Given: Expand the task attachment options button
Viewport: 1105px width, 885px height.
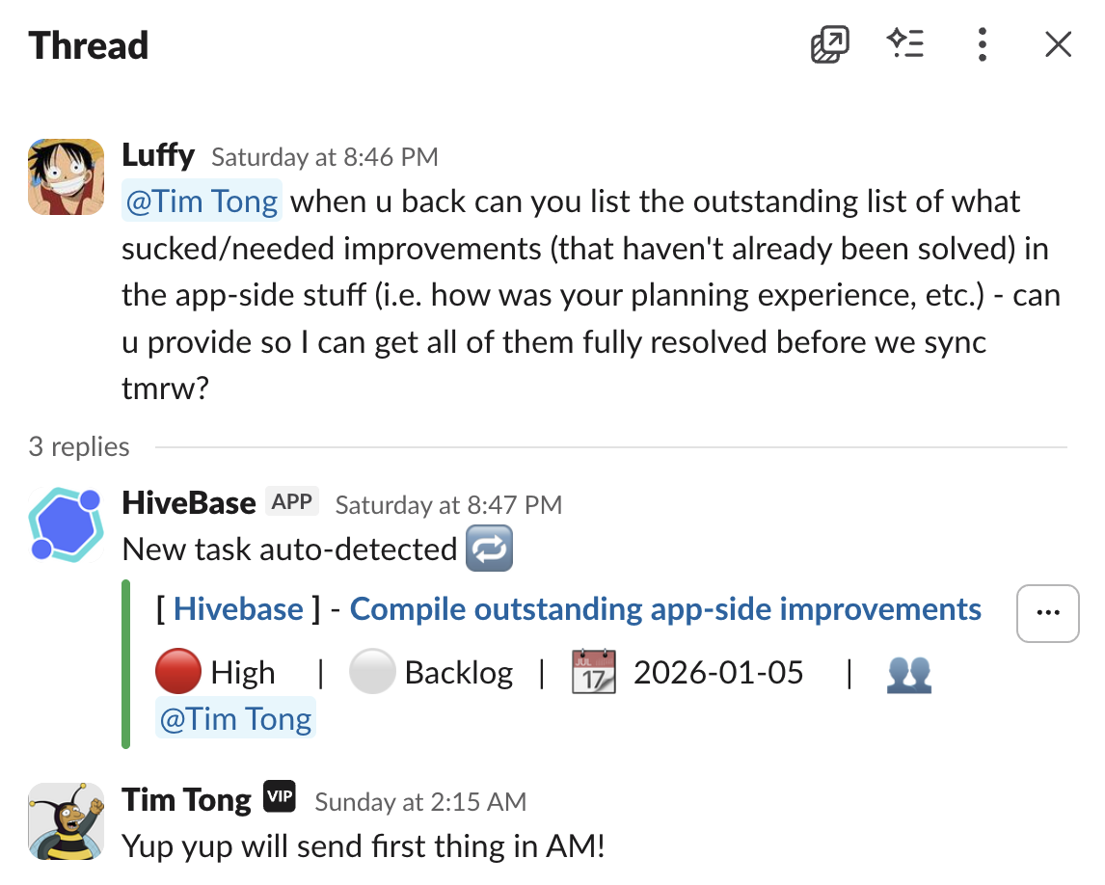Looking at the screenshot, I should [x=1047, y=612].
